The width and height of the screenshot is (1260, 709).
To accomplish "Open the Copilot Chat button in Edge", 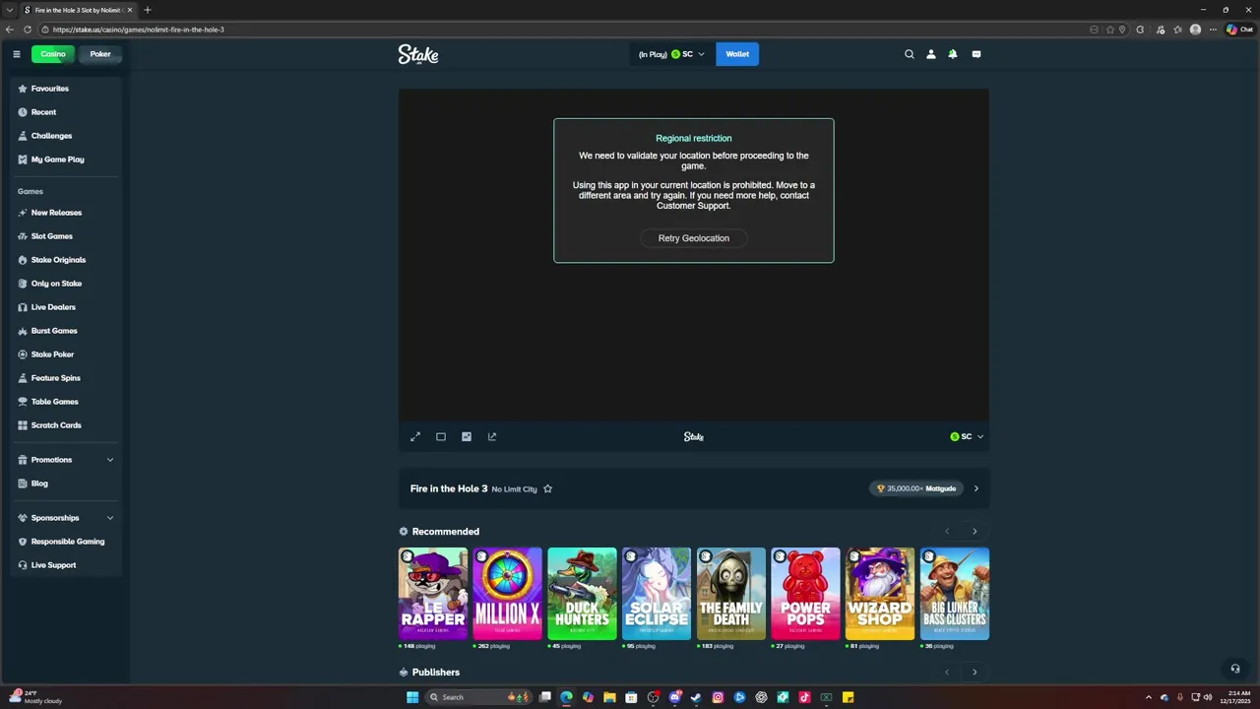I will click(1239, 30).
